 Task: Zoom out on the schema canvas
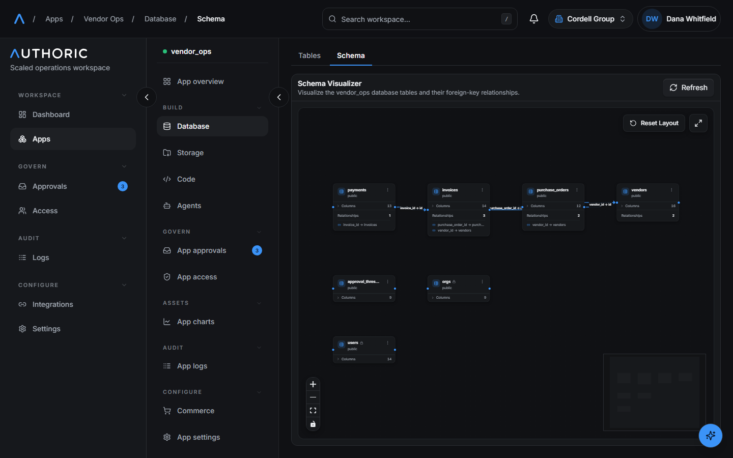pyautogui.click(x=313, y=397)
